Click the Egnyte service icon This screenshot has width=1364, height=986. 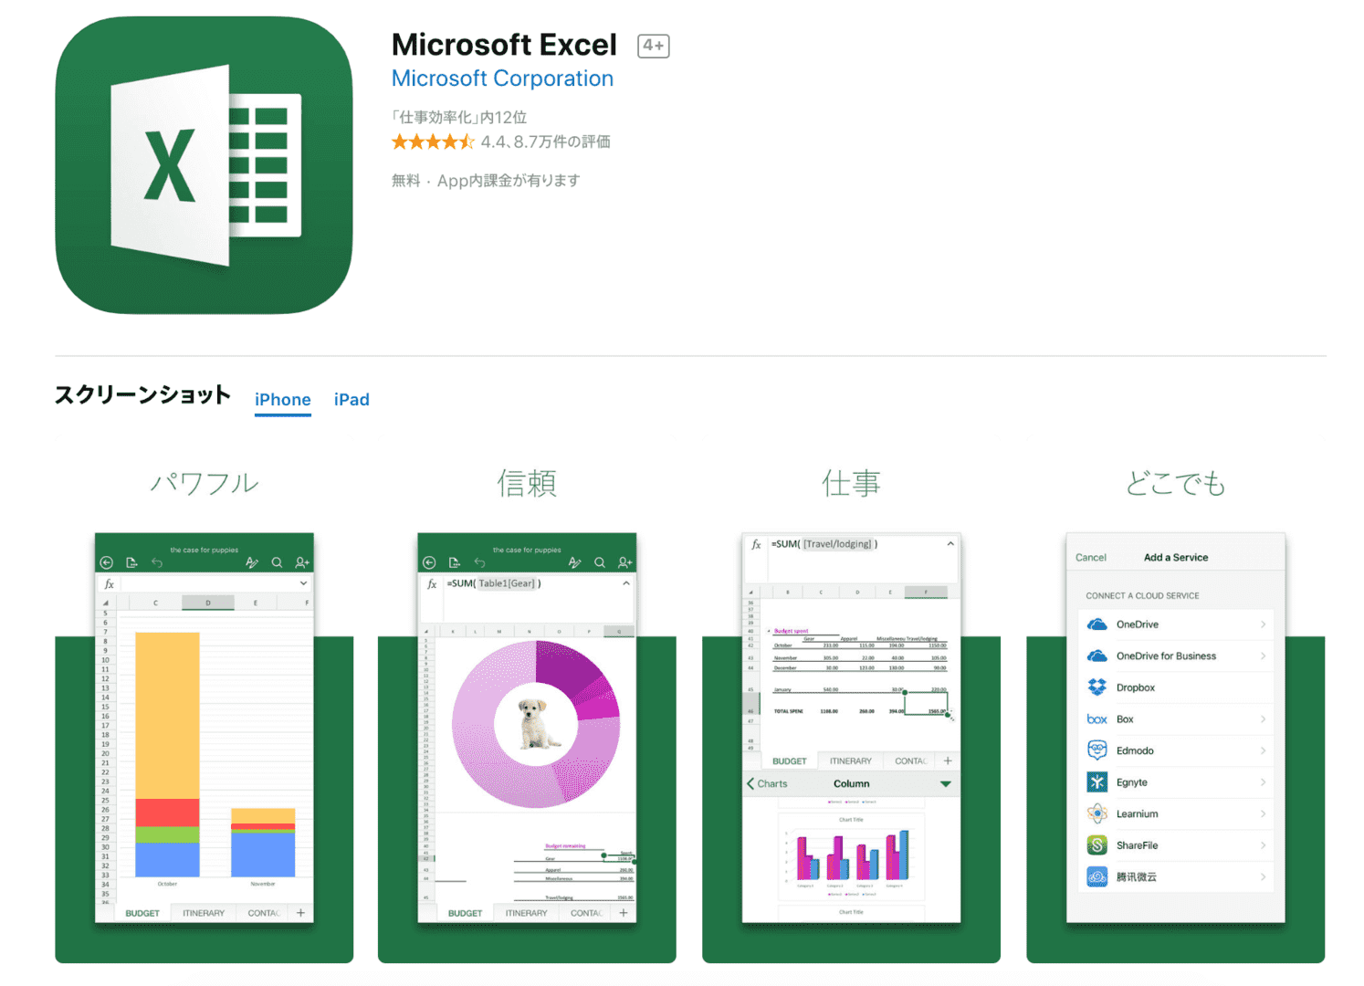pyautogui.click(x=1097, y=782)
